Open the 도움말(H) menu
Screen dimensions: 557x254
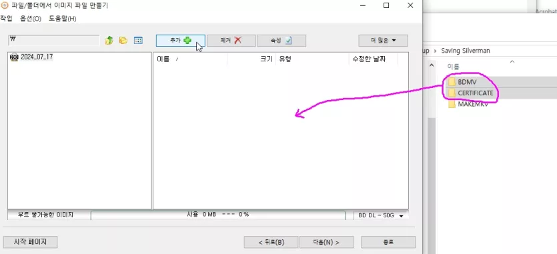pos(63,19)
